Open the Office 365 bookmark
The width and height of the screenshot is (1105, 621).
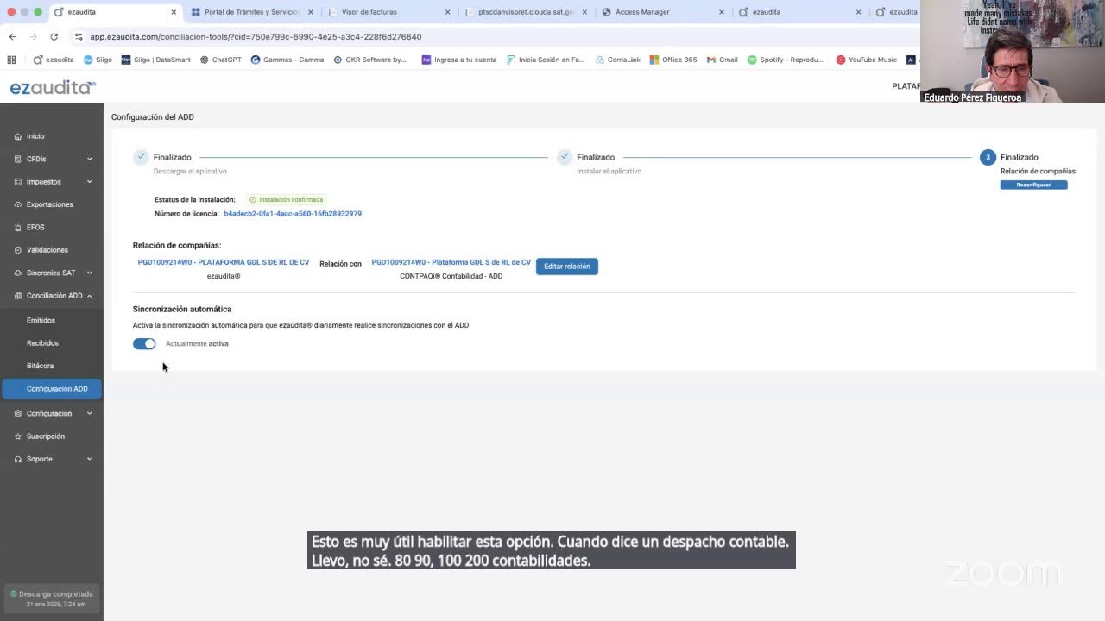click(x=672, y=60)
